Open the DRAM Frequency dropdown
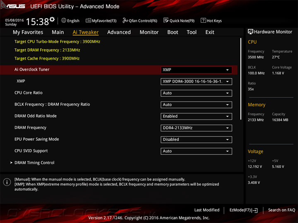The height and width of the screenshot is (223, 298). (196, 128)
